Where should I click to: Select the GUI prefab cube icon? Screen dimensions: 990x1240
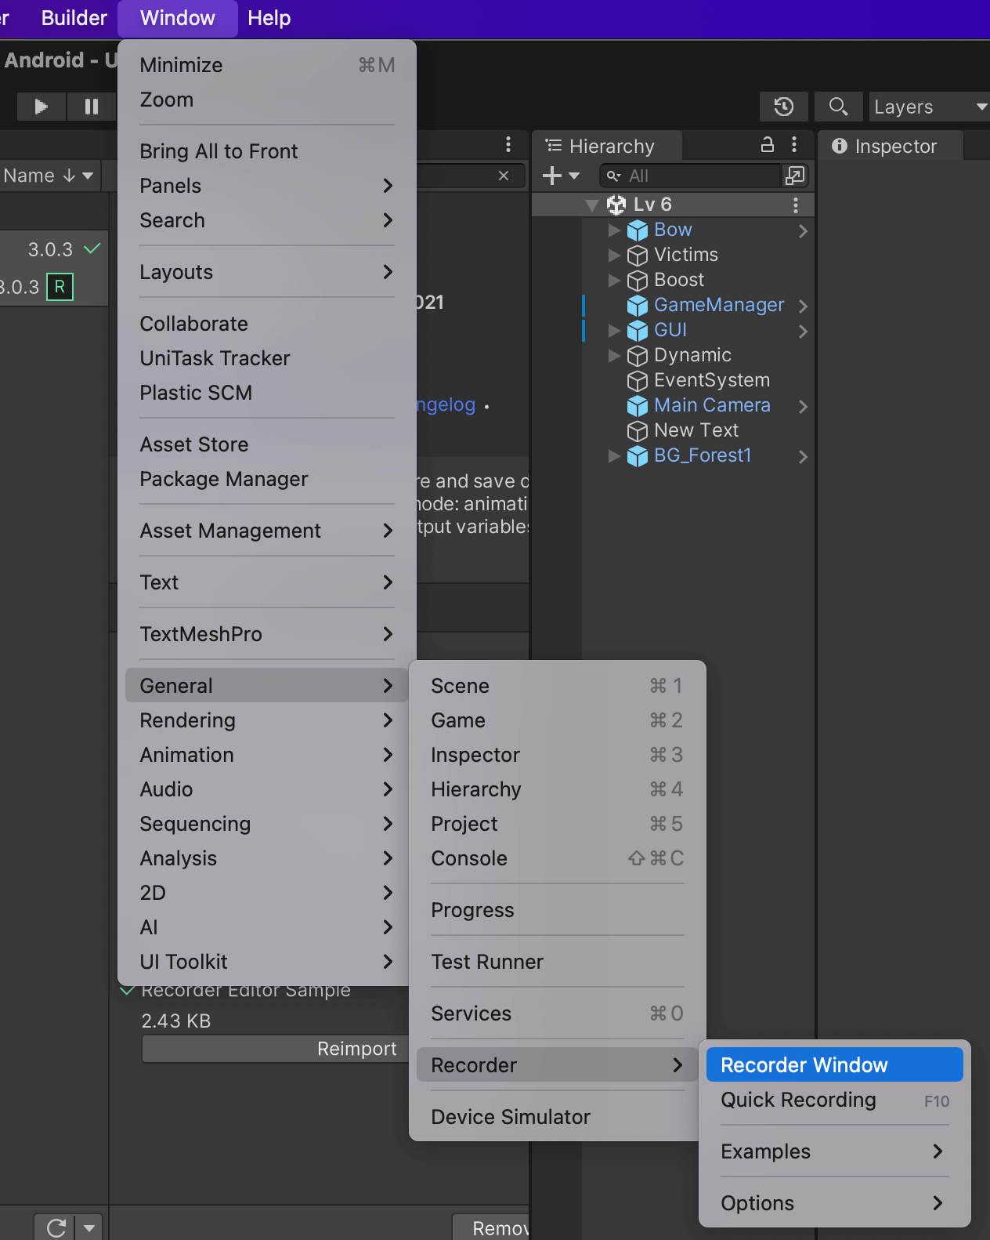coord(638,331)
